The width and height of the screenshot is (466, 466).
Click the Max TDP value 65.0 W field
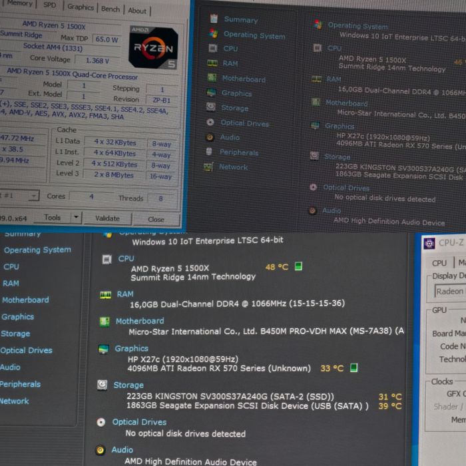(107, 39)
